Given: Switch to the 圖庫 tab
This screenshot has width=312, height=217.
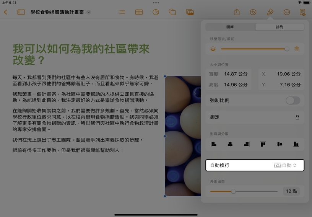Looking at the screenshot, I should click(x=230, y=27).
